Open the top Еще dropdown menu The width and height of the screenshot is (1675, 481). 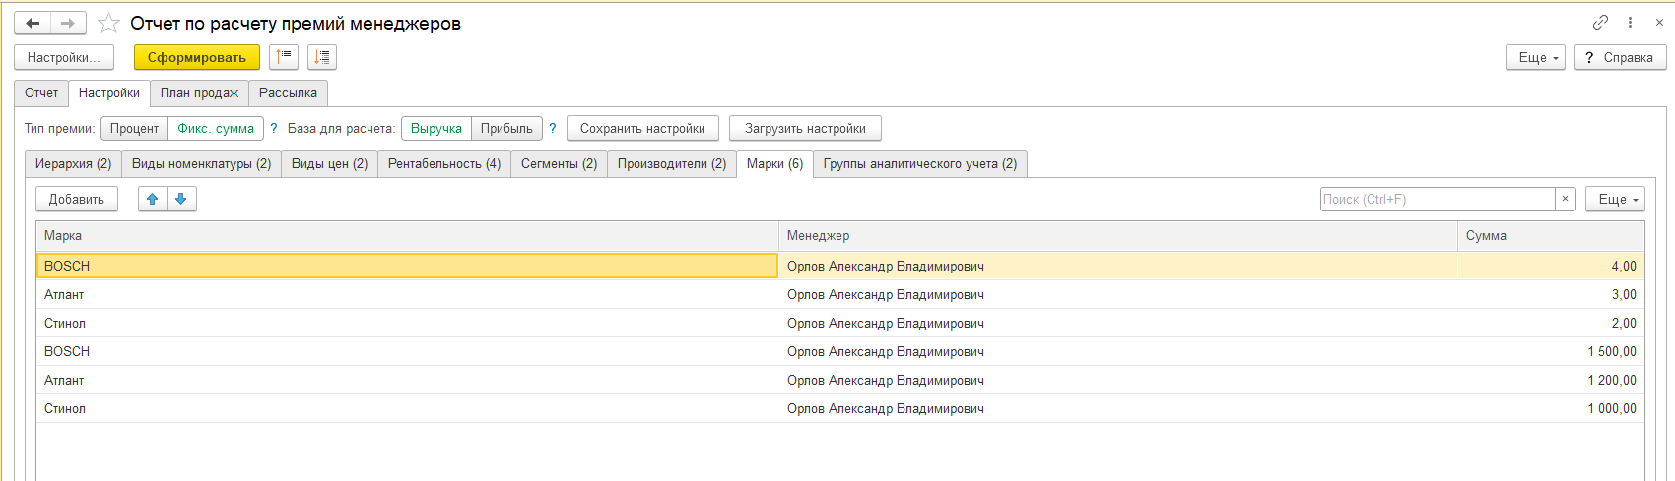[1535, 57]
